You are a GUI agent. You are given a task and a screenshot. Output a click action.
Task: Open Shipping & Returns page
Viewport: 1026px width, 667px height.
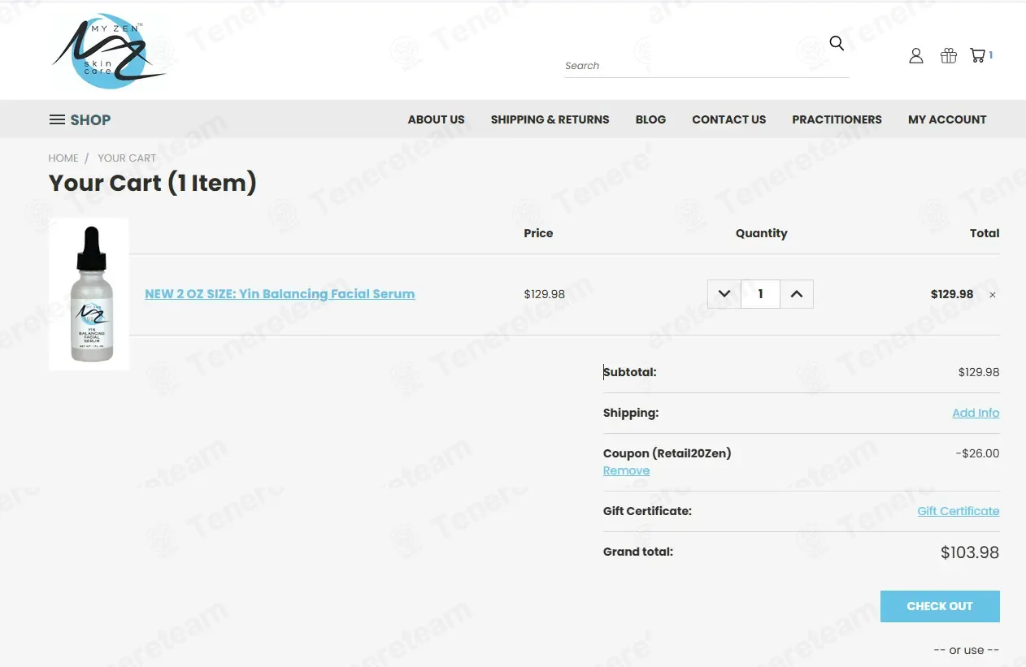[x=550, y=119]
